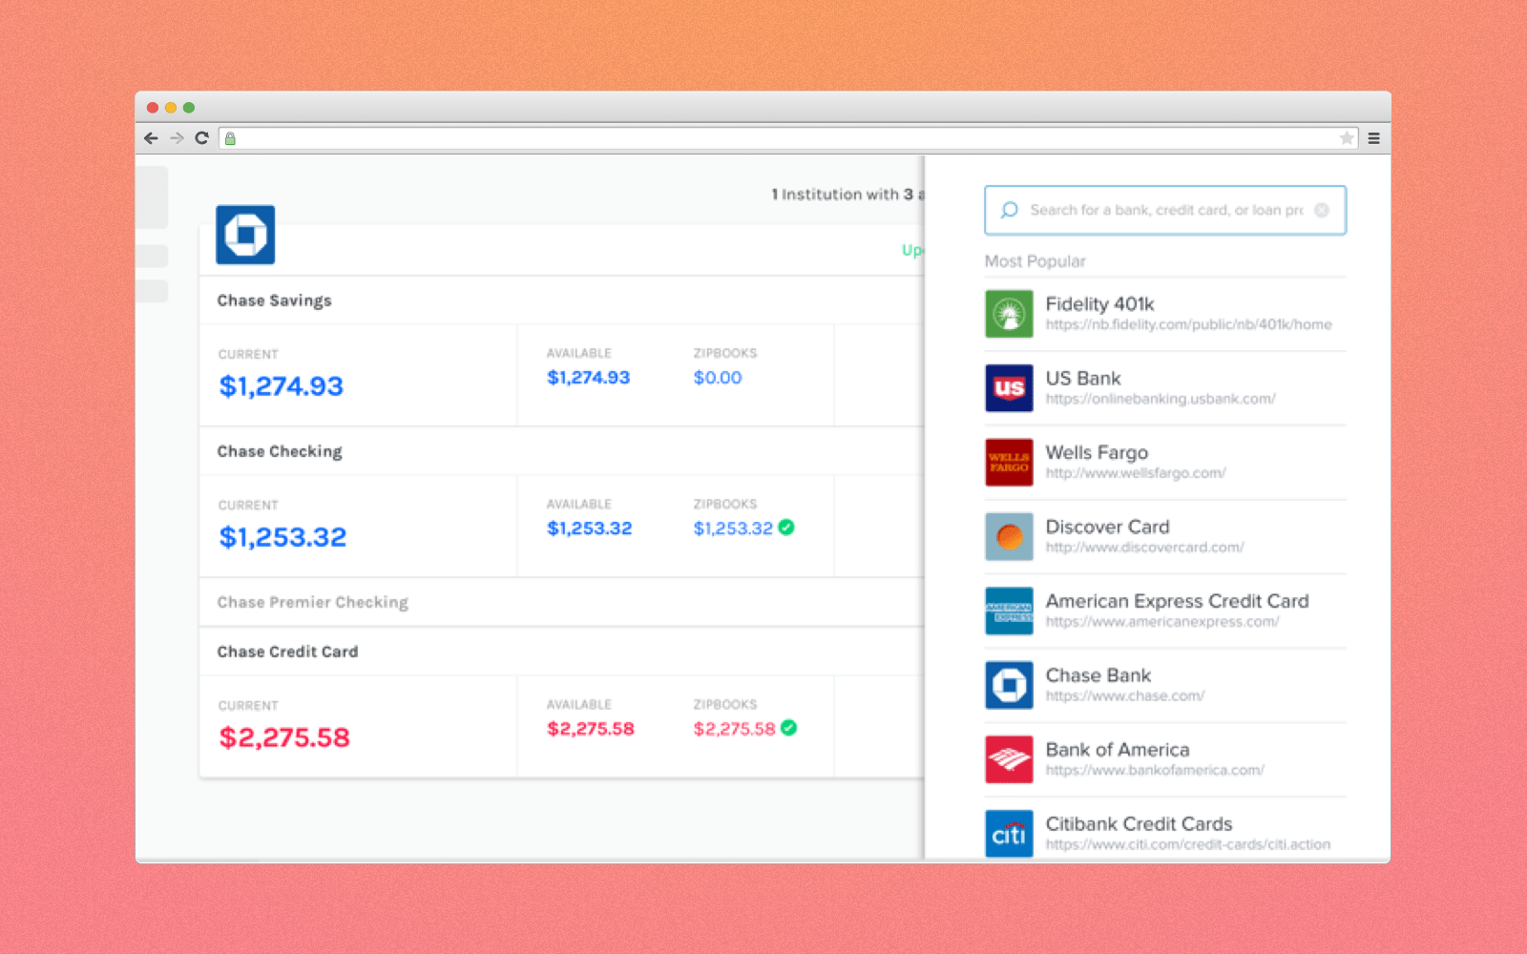Click green checkmark beside $2,275.58 ZipBooks balance
Screen dimensions: 1527x954
(789, 728)
